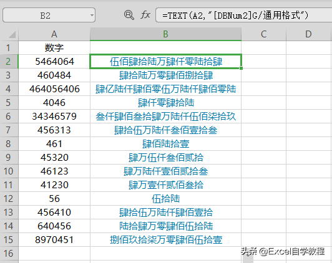Viewport: 332px width, 263px height.
Task: Select row 8 header
Action: (x=9, y=144)
